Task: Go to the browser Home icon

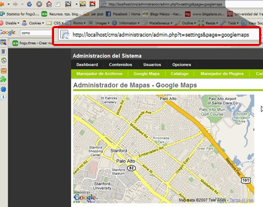Action: click(x=49, y=4)
